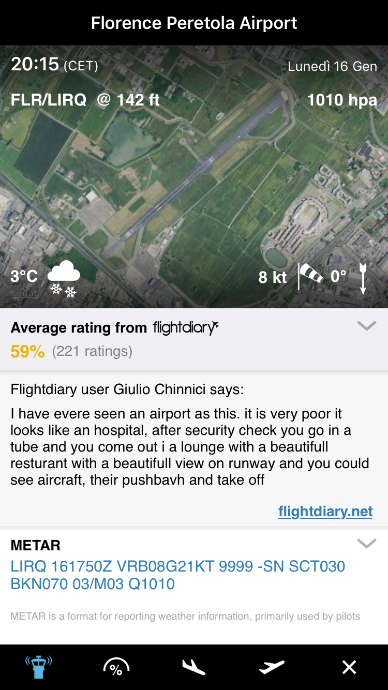Tap the 59% rating score
The width and height of the screenshot is (388, 690).
pyautogui.click(x=27, y=352)
